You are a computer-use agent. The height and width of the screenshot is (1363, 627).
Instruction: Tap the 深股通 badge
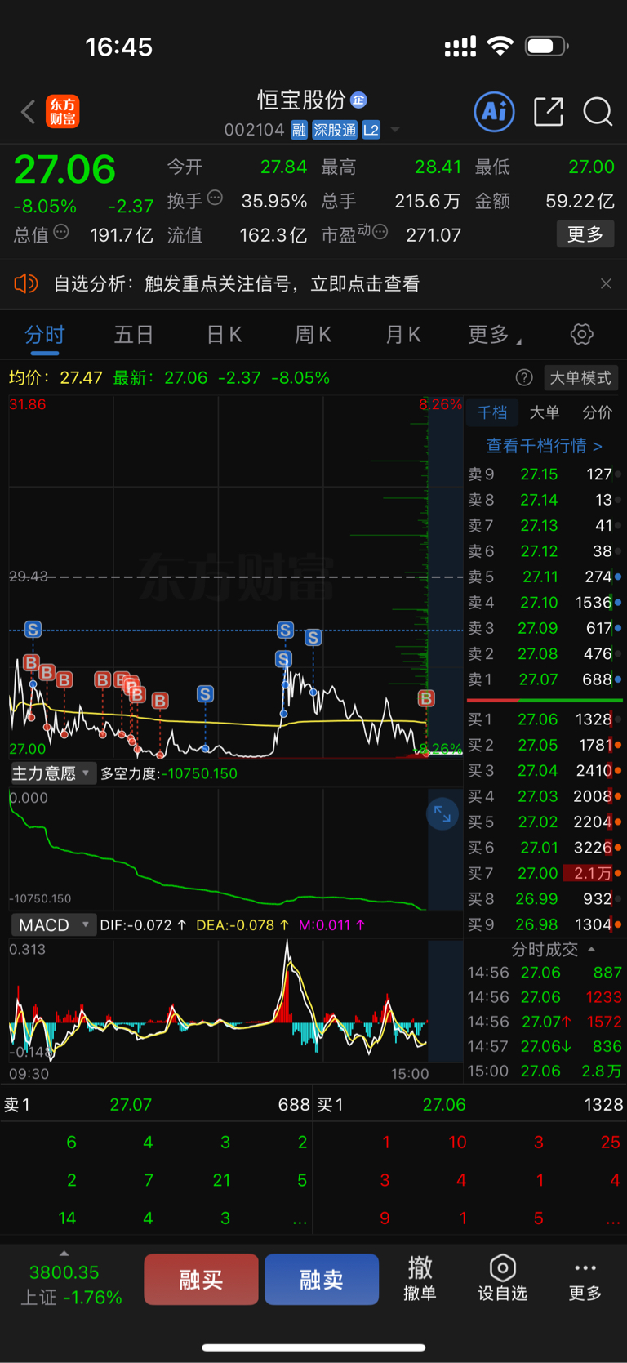335,130
